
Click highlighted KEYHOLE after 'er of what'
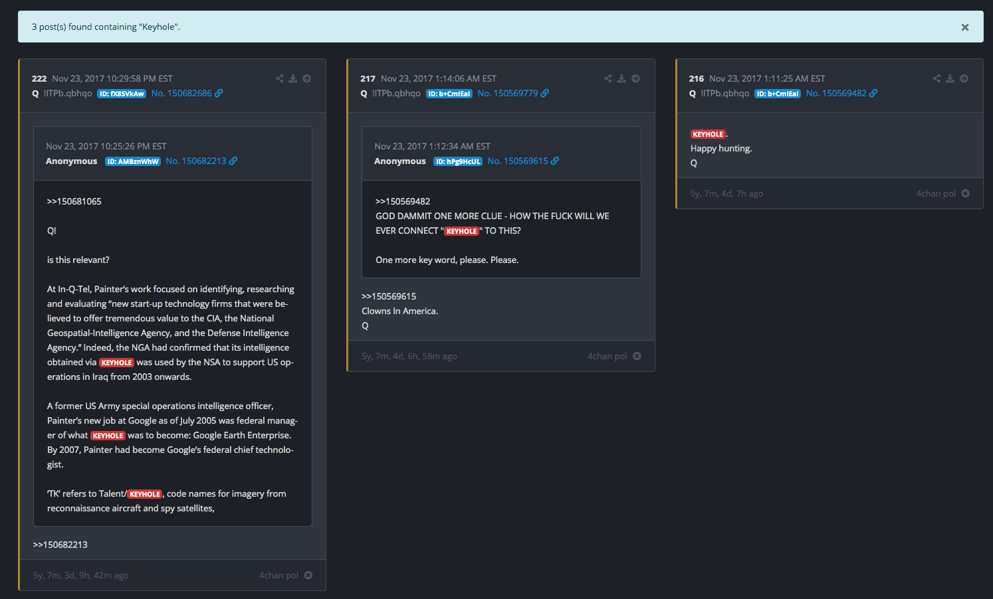[x=108, y=436]
